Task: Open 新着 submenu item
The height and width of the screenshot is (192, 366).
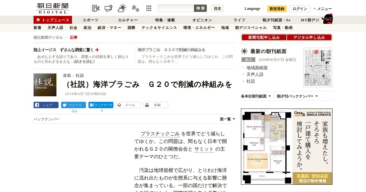Action: coord(38,28)
